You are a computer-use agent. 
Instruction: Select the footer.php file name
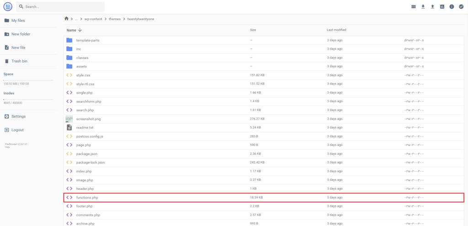point(84,206)
